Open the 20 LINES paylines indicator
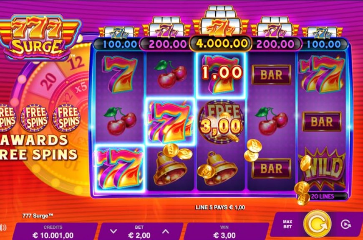This screenshot has height=240, width=363. click(x=323, y=197)
